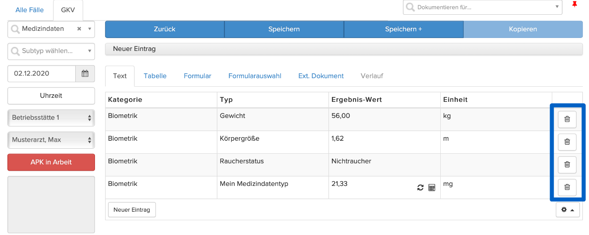This screenshot has width=589, height=235.
Task: Click the mg unit cell
Action: pyautogui.click(x=496, y=188)
